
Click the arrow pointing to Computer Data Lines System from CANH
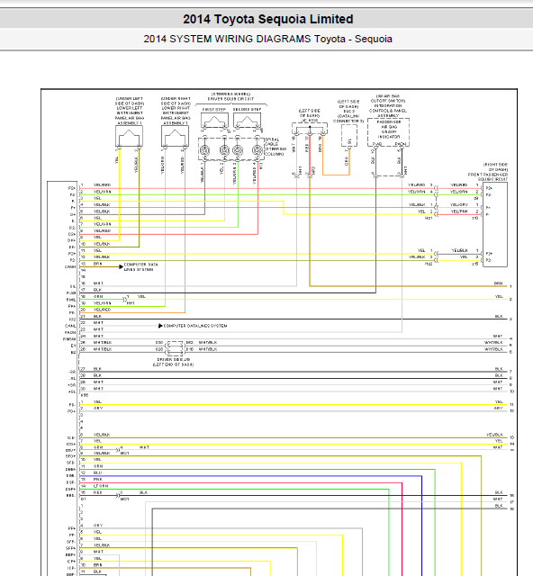coord(121,266)
